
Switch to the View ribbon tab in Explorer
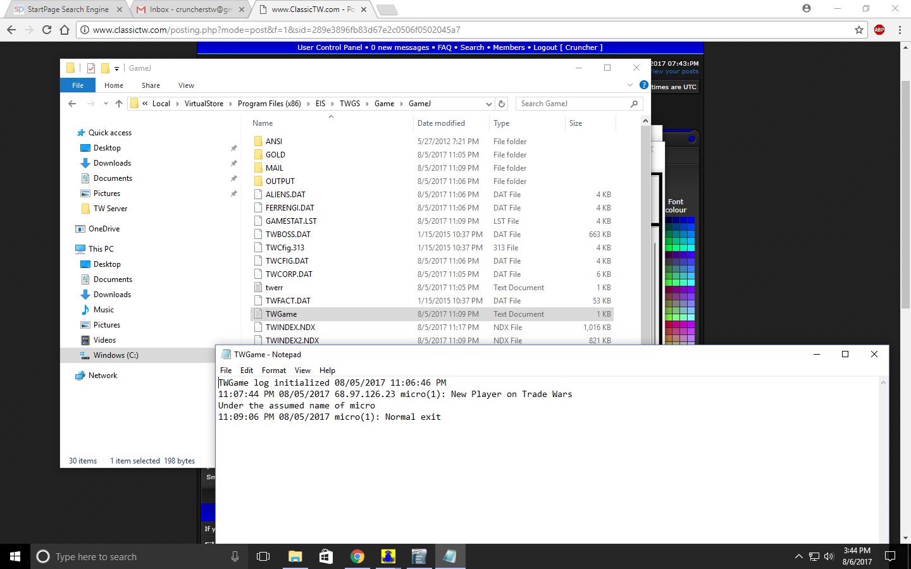tap(186, 85)
